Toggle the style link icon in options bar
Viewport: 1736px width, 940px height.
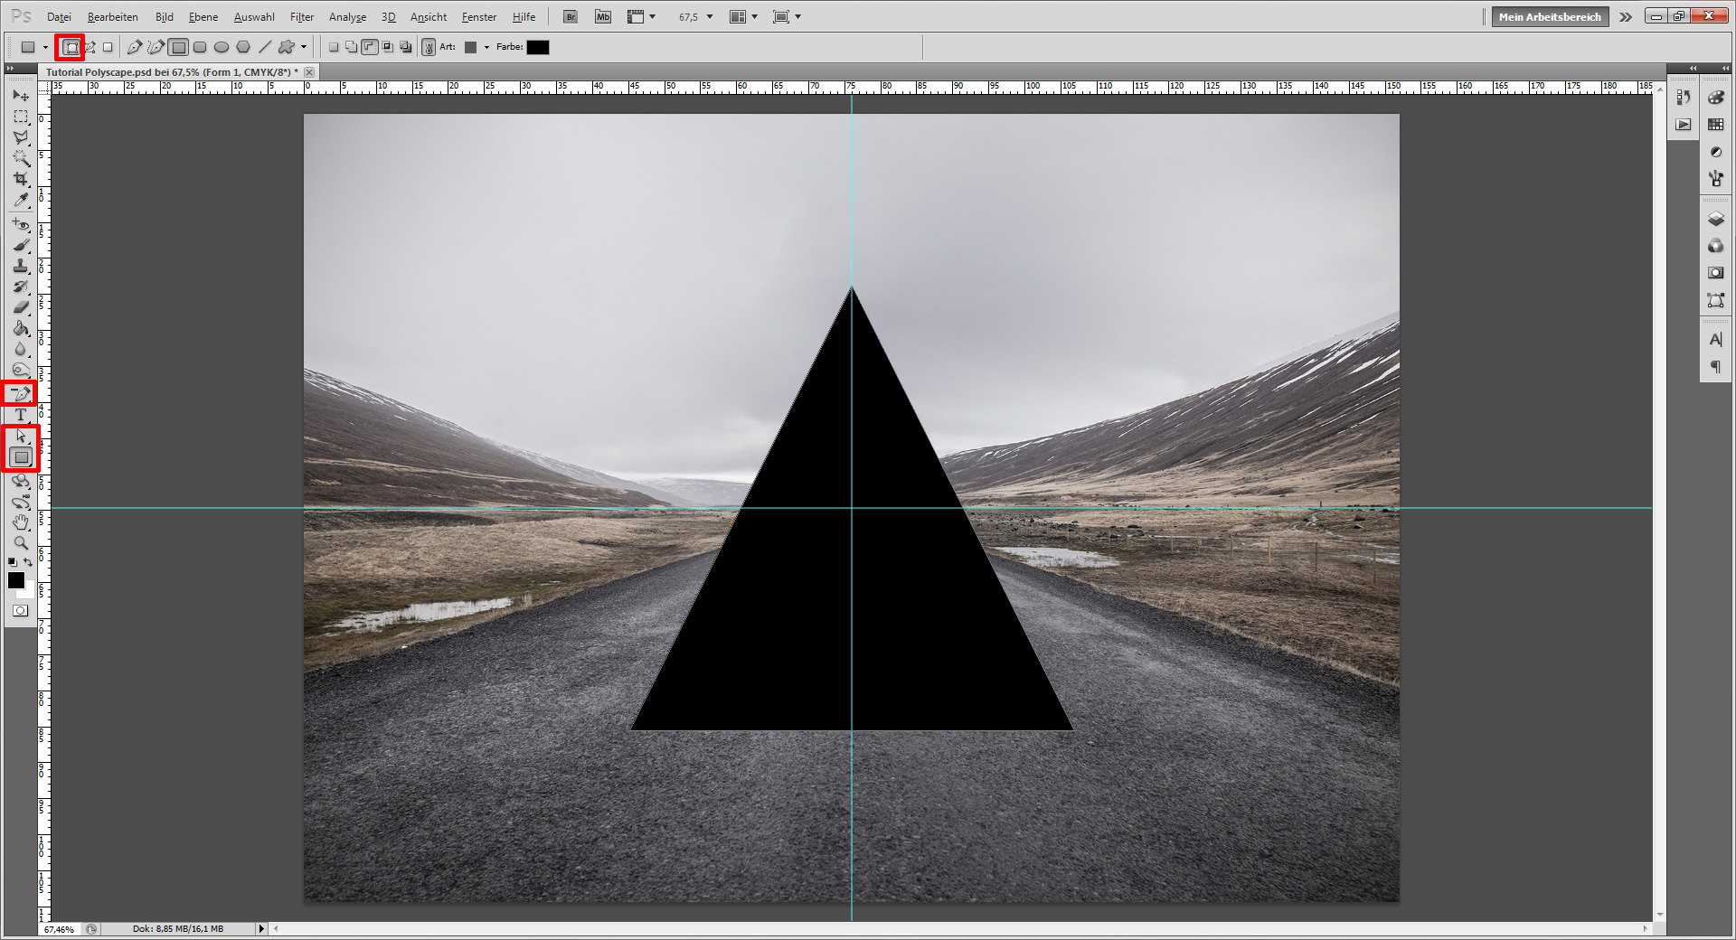click(428, 47)
